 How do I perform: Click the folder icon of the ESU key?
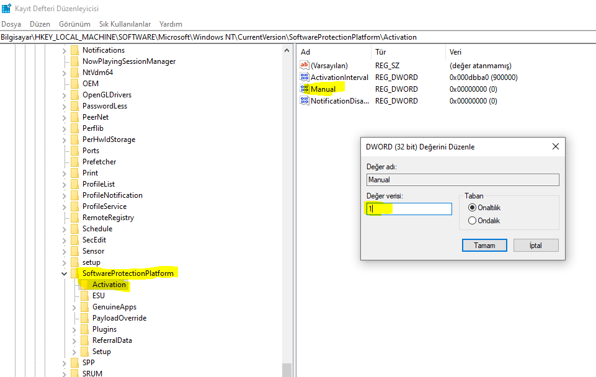tap(84, 296)
